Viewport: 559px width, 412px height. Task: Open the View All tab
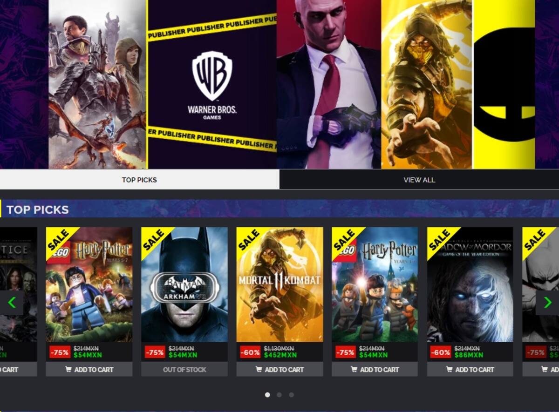coord(419,180)
